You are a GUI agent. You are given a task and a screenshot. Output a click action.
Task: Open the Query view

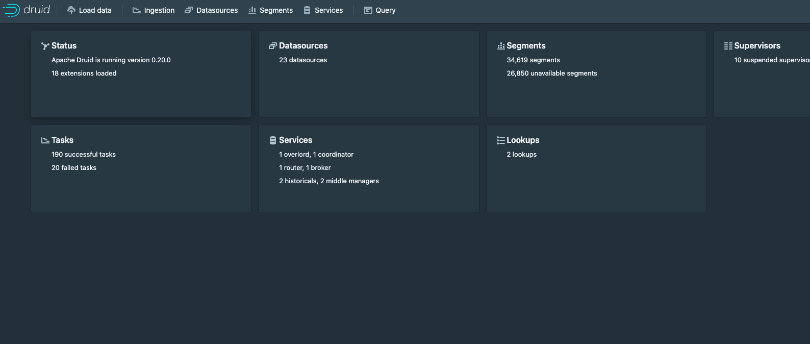380,10
